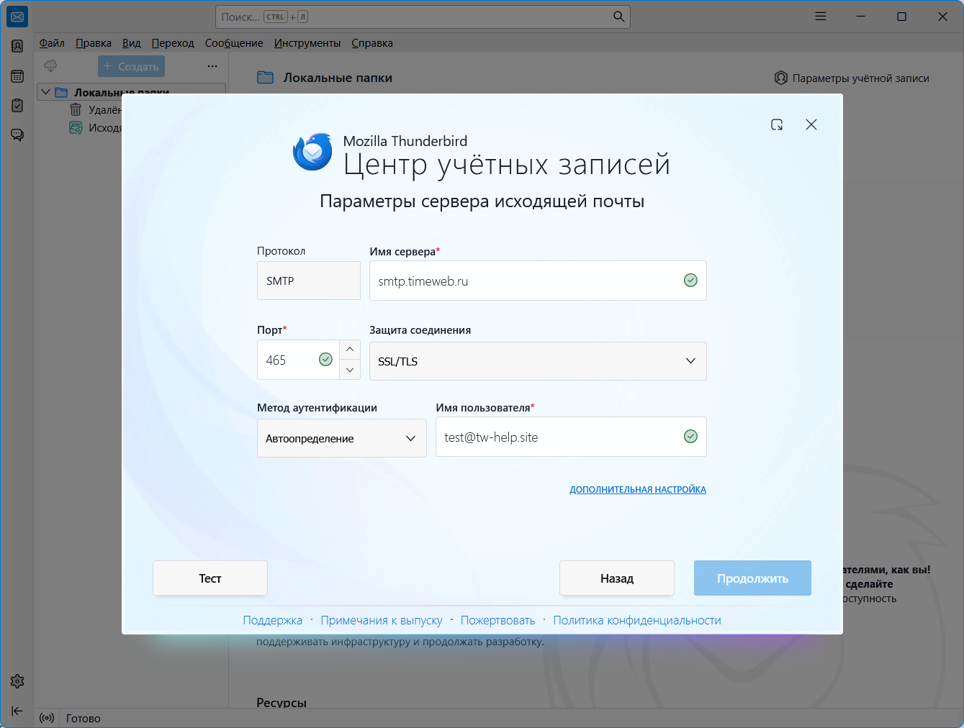Viewport: 964px width, 728px height.
Task: Open the Файл menu
Action: 52,43
